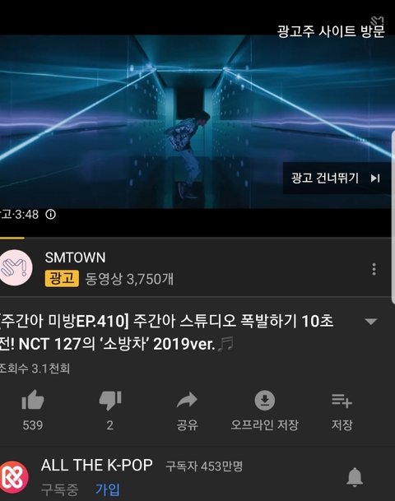Click the SMTOWN advertiser name
Image resolution: width=395 pixels, height=501 pixels.
coord(75,257)
